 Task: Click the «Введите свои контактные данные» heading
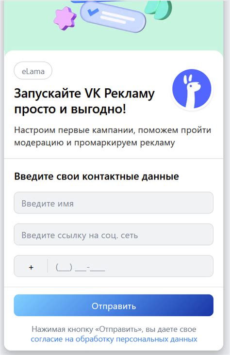97,176
